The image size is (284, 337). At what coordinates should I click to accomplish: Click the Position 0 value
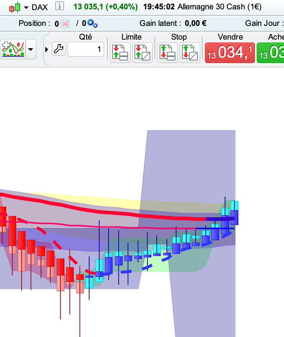(57, 24)
